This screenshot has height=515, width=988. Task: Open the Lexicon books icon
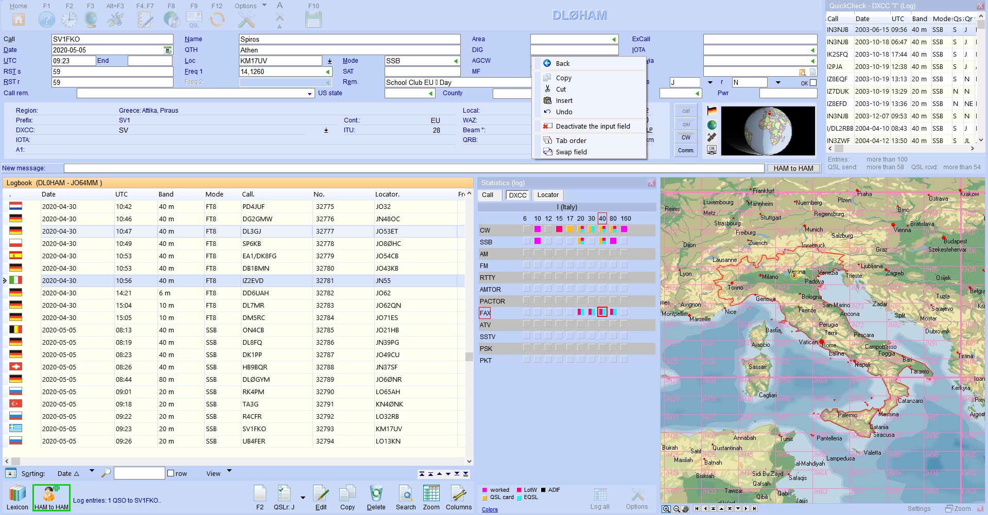(x=18, y=494)
